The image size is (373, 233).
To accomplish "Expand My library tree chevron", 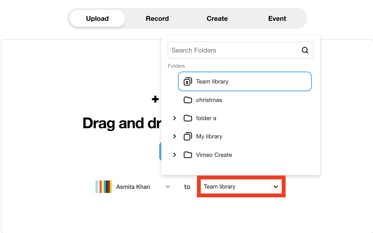I will pos(175,137).
